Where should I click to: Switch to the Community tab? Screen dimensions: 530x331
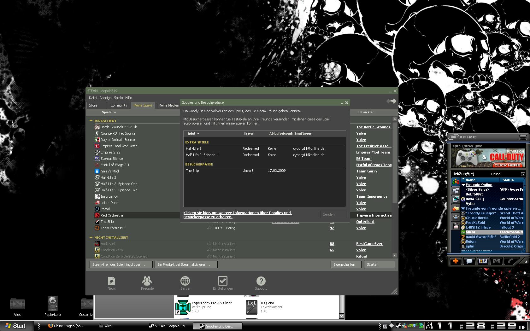(119, 105)
